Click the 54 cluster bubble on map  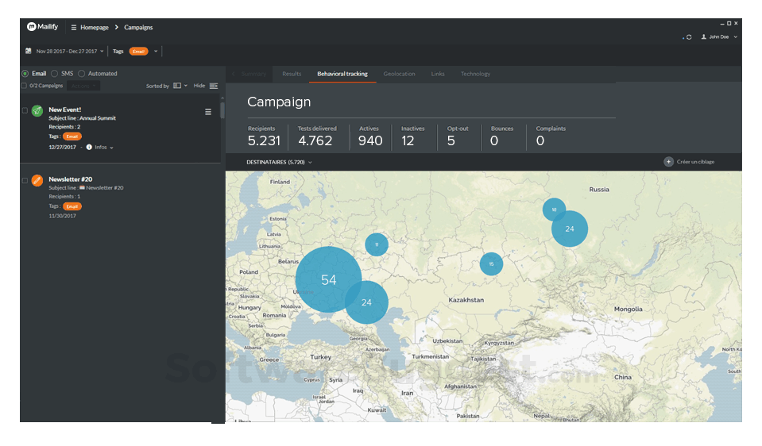coord(328,279)
